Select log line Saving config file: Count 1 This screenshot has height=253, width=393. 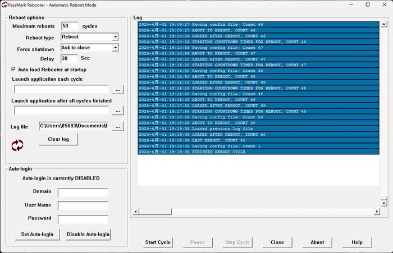coord(258,146)
